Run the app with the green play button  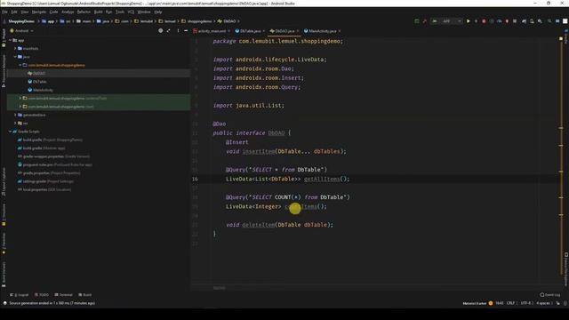click(x=469, y=21)
